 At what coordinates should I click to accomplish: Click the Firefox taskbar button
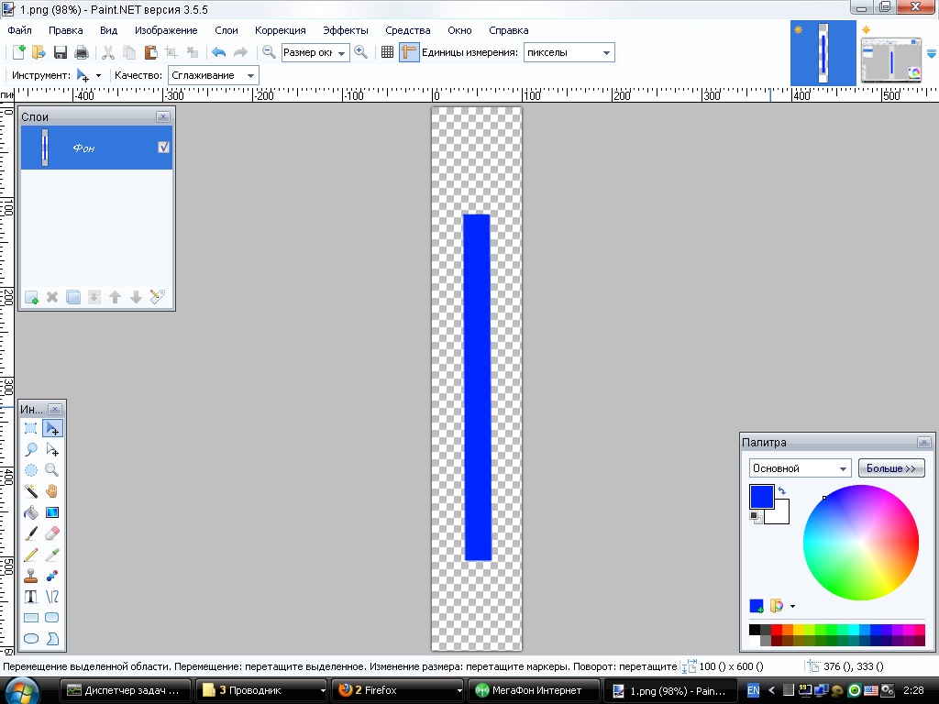tap(396, 690)
